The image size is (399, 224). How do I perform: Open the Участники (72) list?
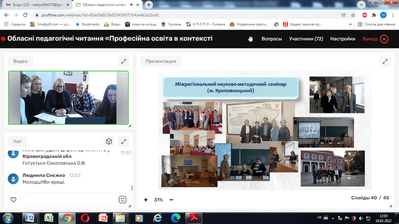(306, 39)
